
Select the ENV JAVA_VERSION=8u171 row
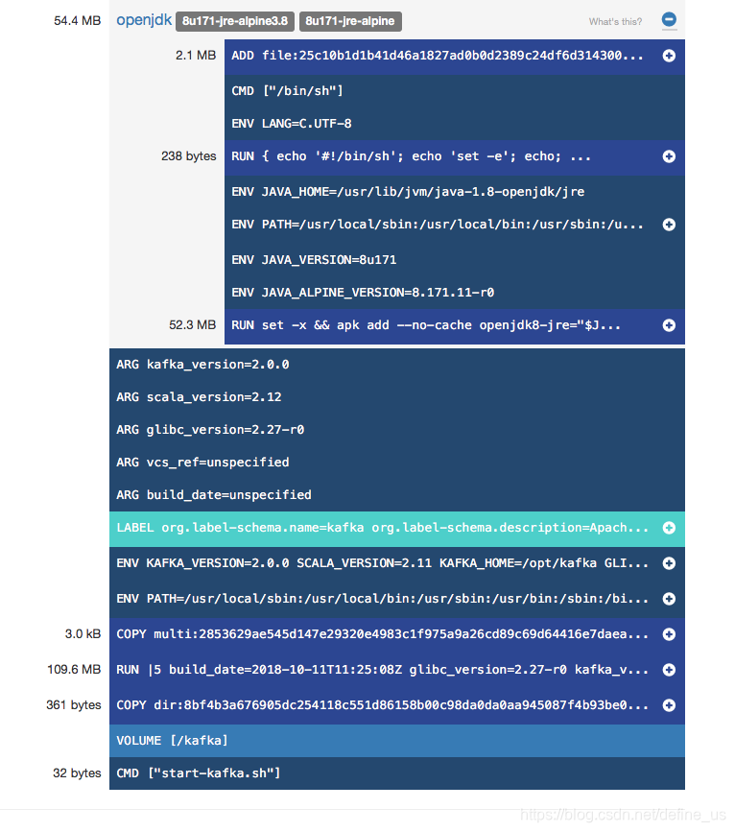[454, 260]
